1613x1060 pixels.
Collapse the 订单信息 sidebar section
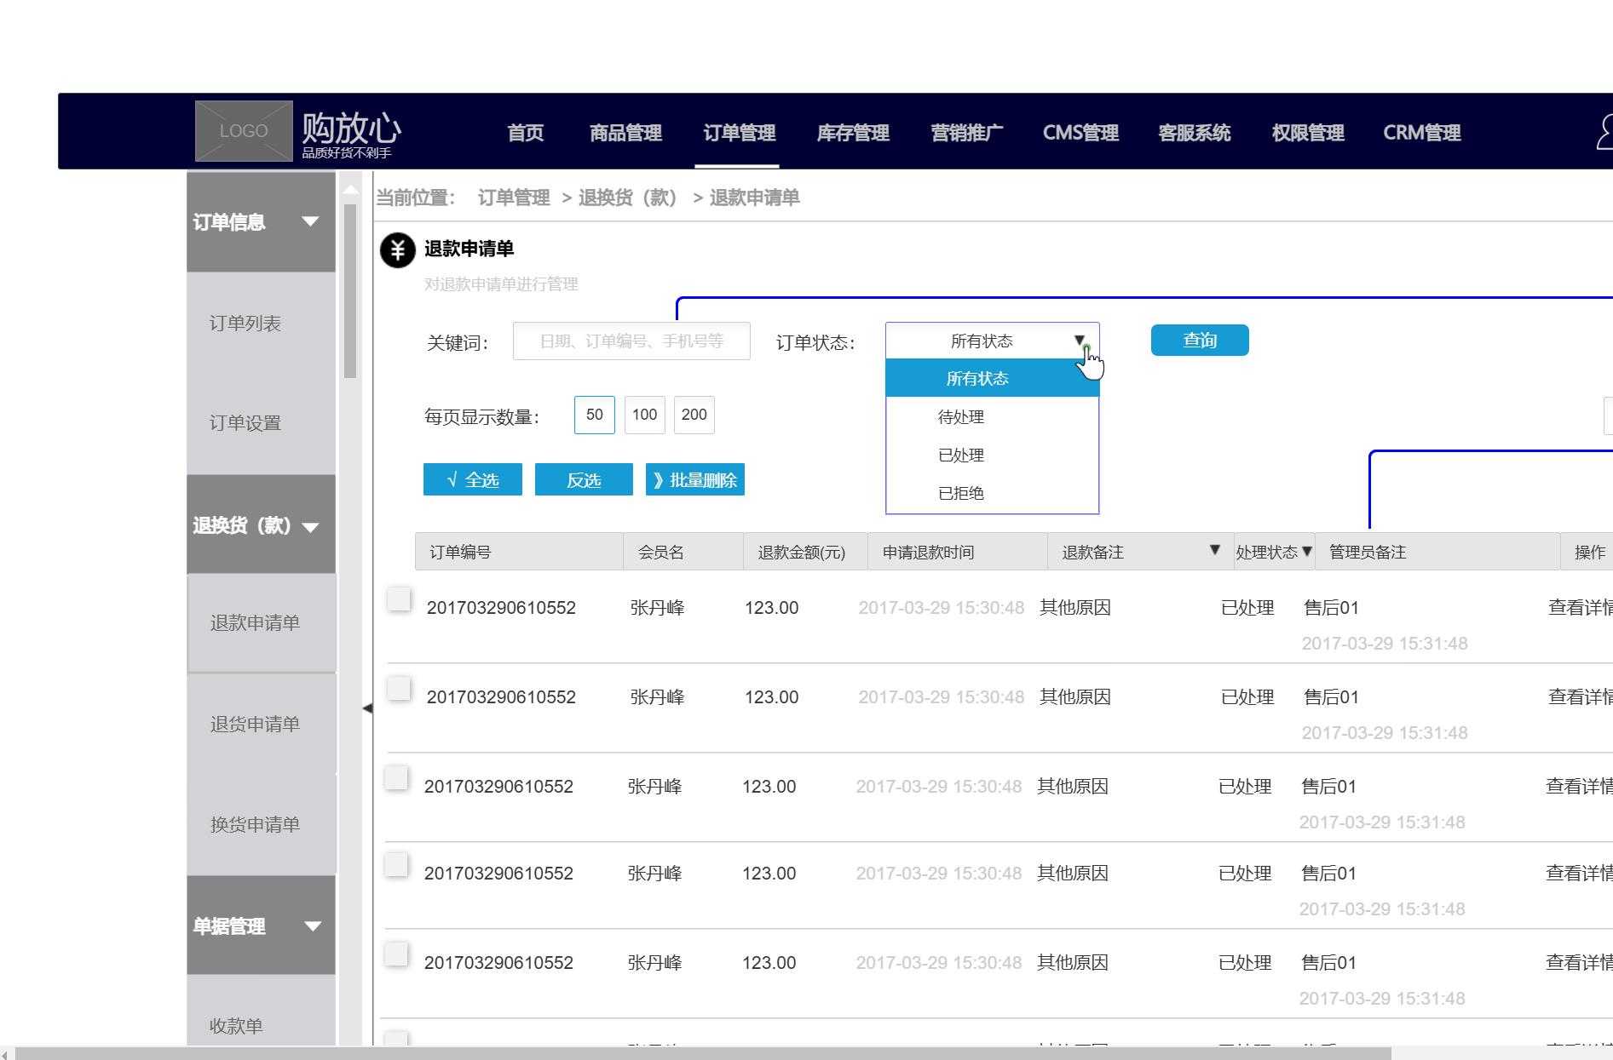[x=310, y=221]
